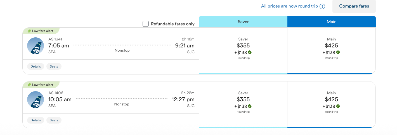
Task: Select the Saver column header
Action: click(x=243, y=22)
